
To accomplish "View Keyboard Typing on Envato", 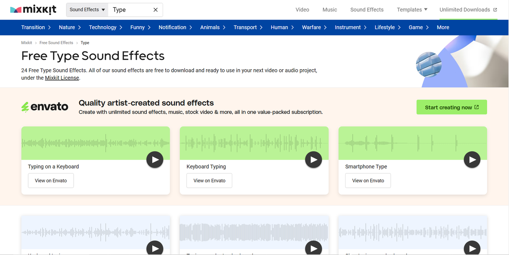I will (x=210, y=181).
